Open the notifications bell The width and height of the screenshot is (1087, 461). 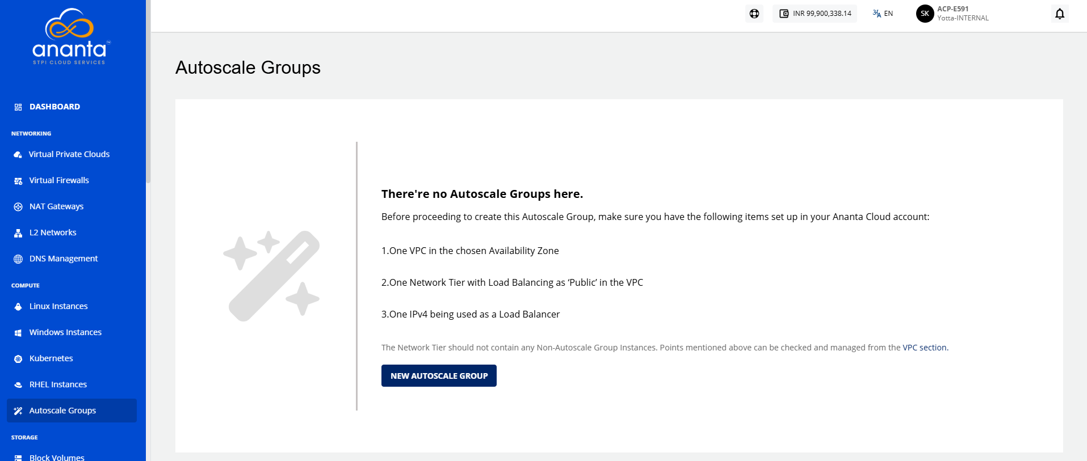1060,14
